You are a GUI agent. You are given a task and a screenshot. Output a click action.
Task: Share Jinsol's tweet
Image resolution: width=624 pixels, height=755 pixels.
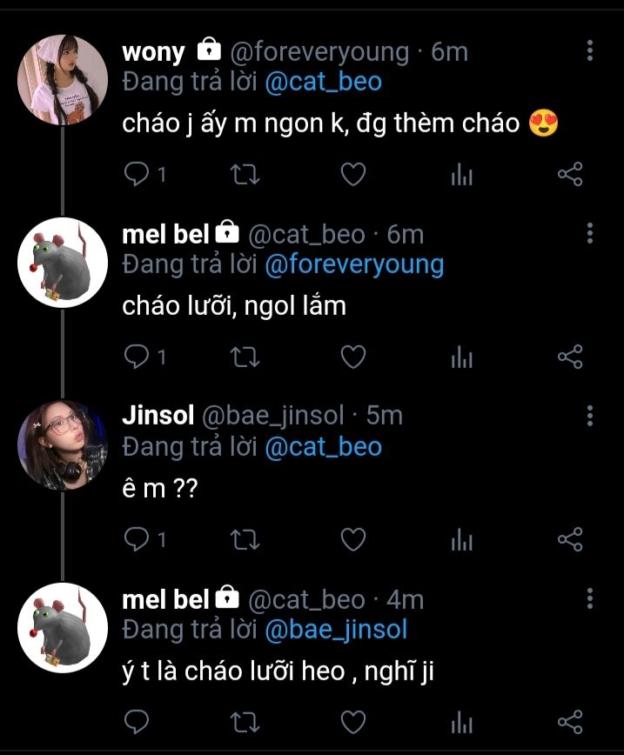[569, 539]
